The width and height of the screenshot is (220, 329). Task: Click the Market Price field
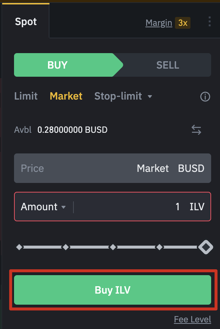coord(113,168)
